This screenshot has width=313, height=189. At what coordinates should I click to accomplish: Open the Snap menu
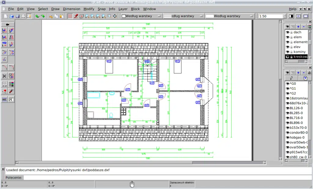[x=101, y=9]
